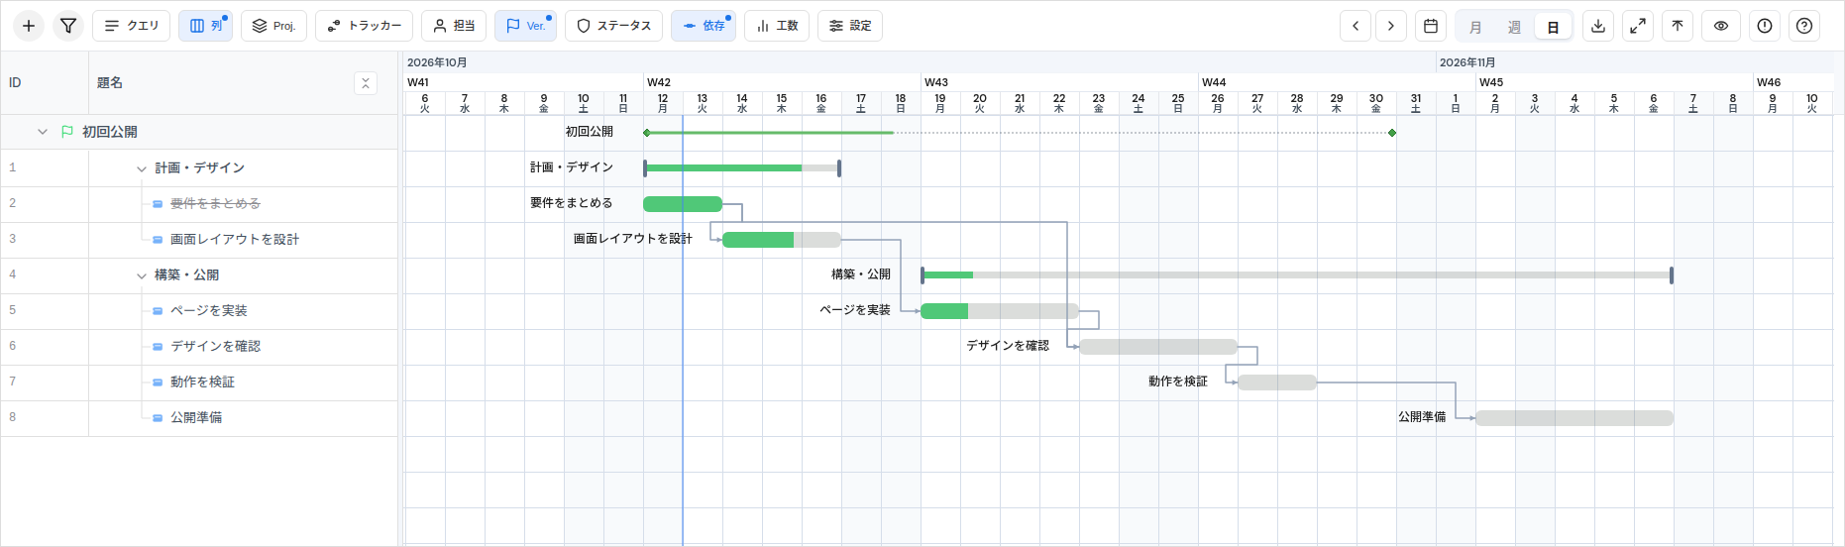Open the 動作を検証 issue link
Viewport: 1845px width, 547px height.
coord(202,382)
